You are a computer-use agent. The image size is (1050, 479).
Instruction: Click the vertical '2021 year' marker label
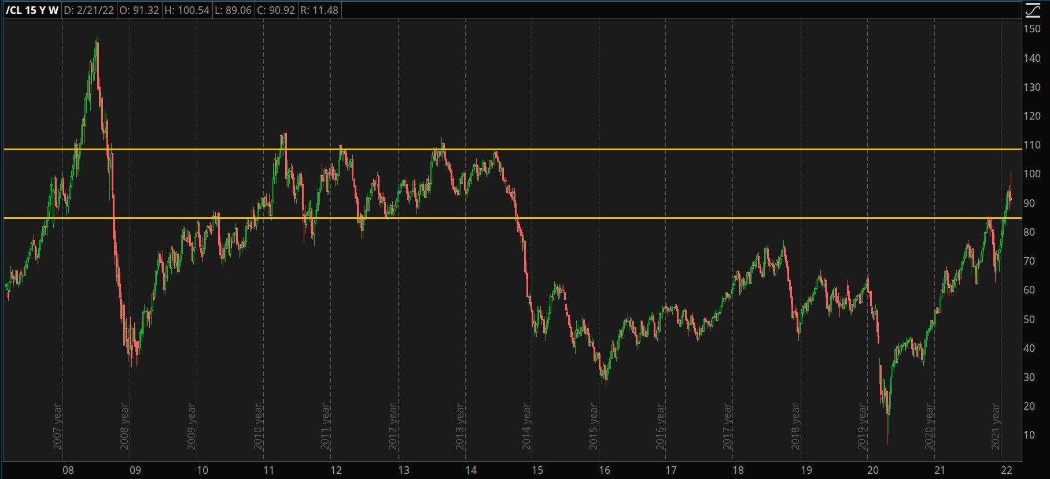point(996,426)
